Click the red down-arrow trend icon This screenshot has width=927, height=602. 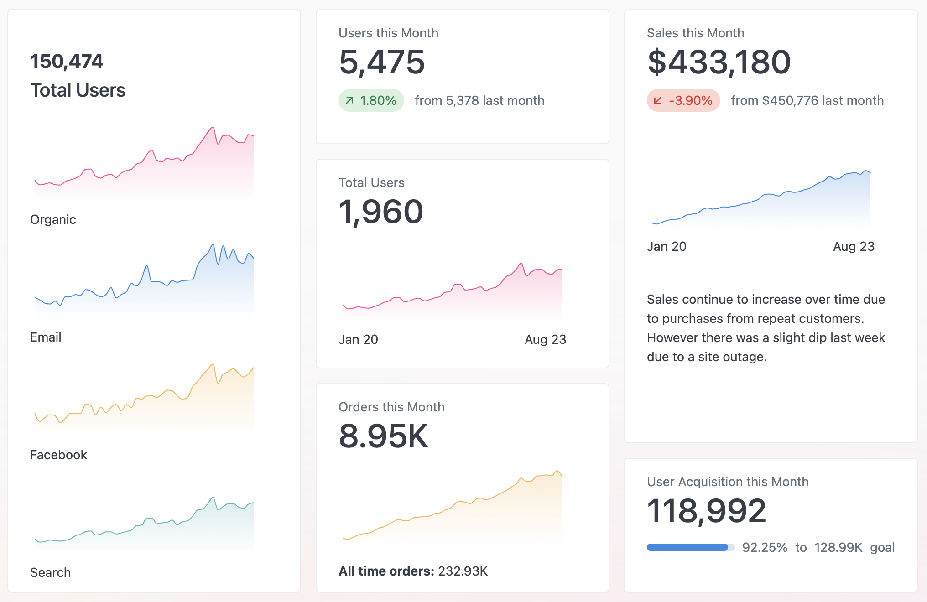pos(657,100)
